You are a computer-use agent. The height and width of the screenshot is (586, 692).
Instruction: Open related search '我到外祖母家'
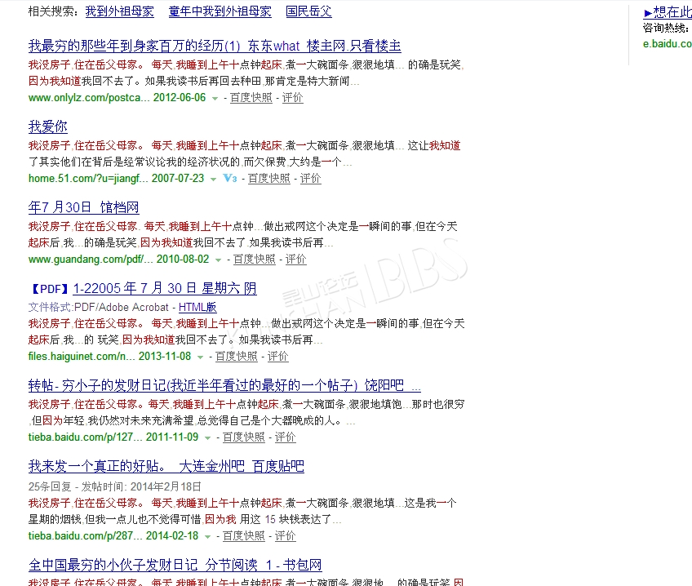pyautogui.click(x=119, y=11)
